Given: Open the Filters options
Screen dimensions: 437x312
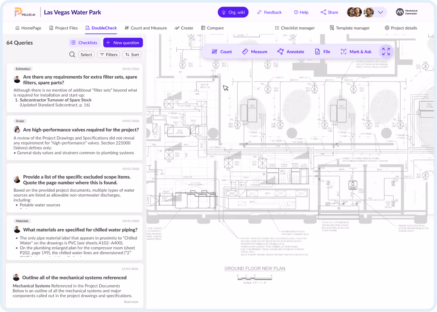Looking at the screenshot, I should 109,54.
